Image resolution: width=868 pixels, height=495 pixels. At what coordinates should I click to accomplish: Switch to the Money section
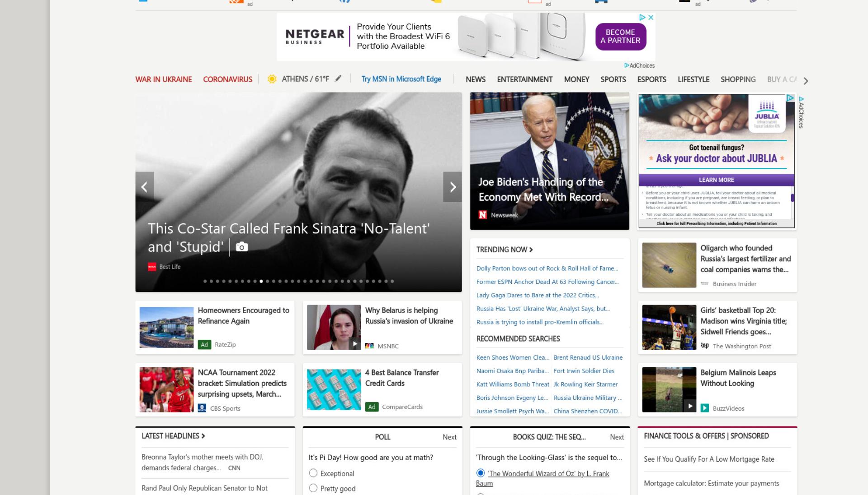tap(576, 79)
